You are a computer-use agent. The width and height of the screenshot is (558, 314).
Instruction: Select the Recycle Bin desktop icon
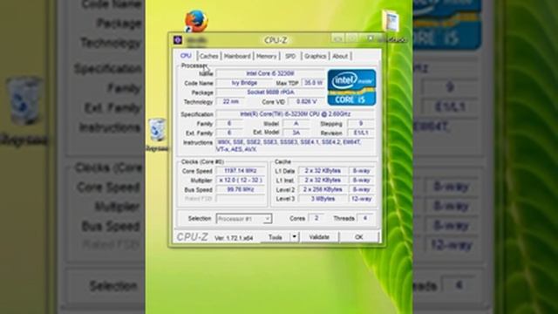157,130
